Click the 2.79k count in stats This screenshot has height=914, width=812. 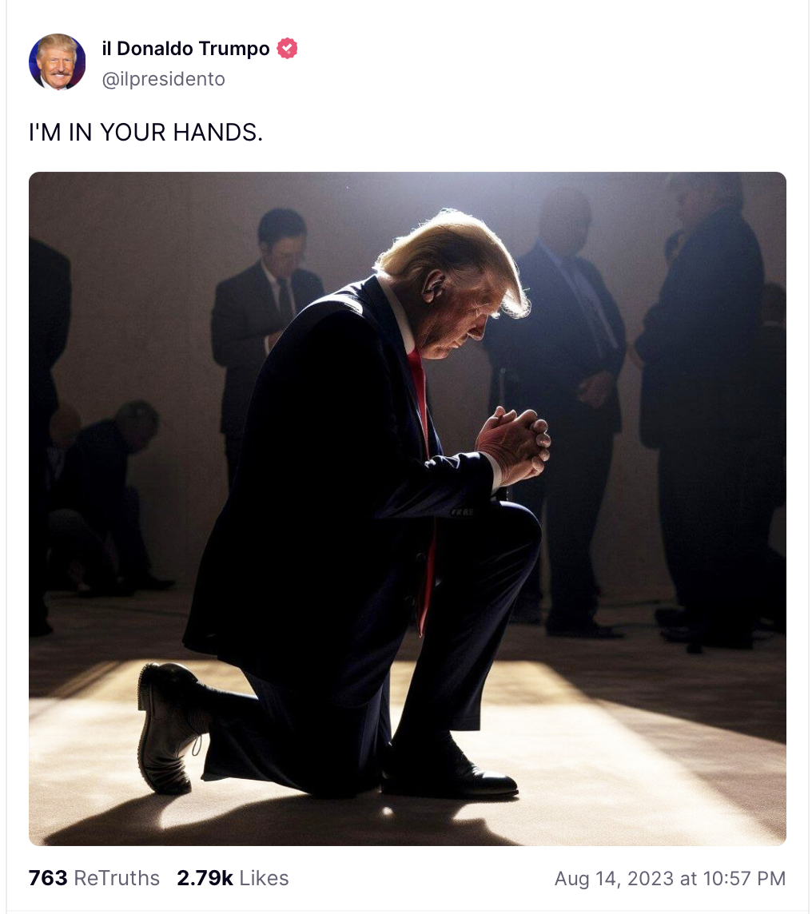point(205,878)
